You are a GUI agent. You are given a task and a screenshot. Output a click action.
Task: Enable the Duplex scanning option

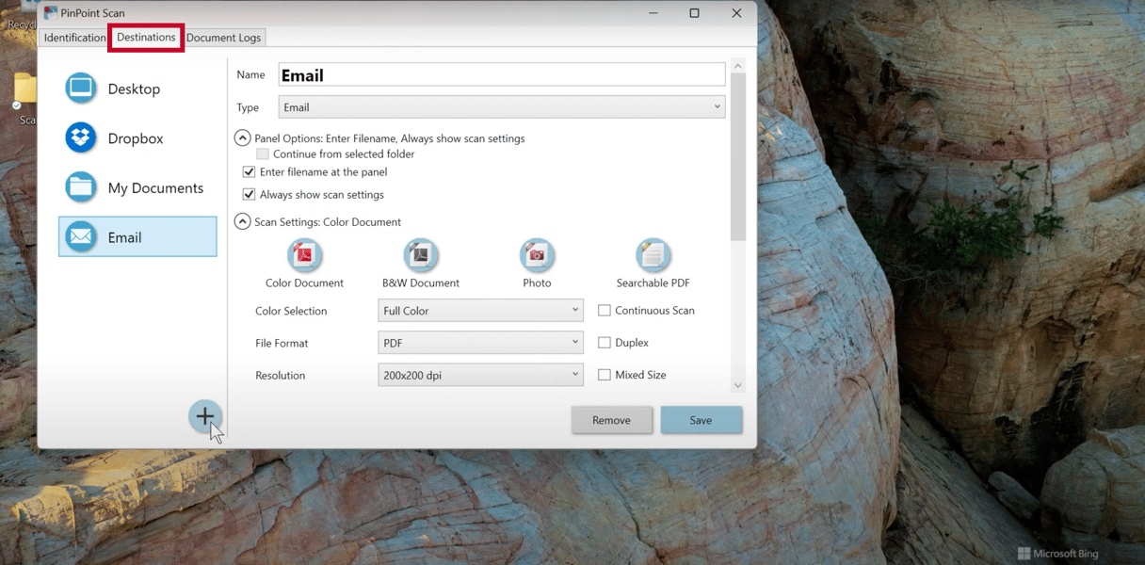click(x=604, y=342)
